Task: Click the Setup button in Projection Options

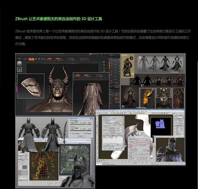Action: [x=147, y=143]
